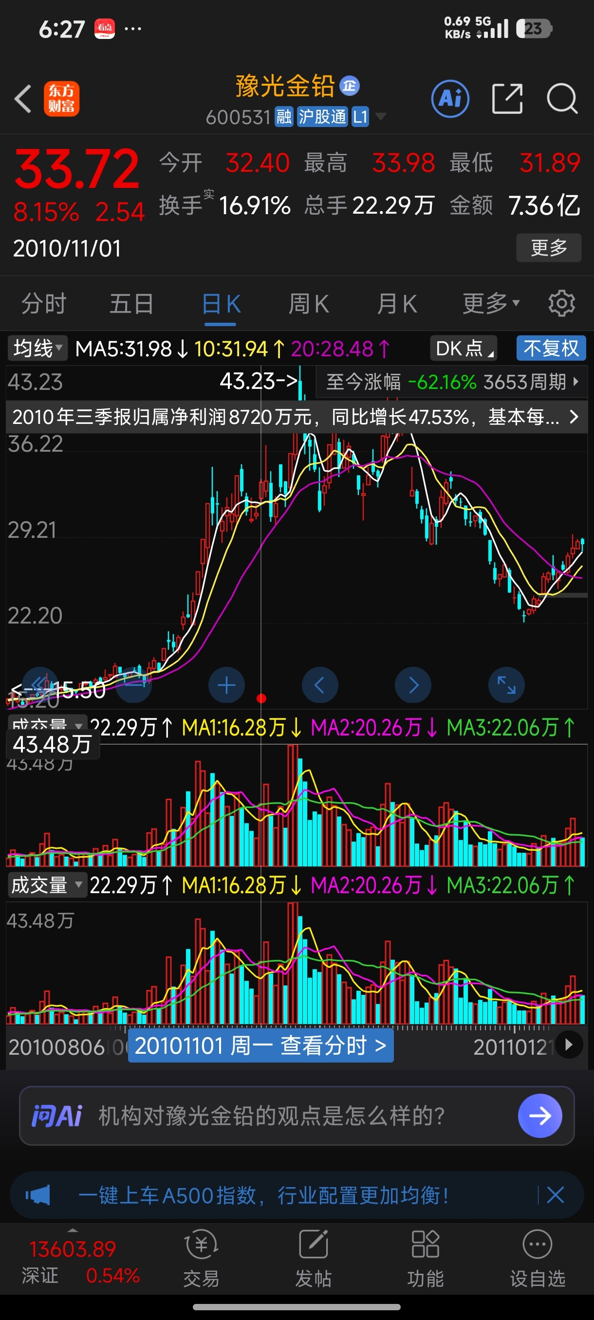Screen dimensions: 594x1320
Task: Jump chart far left double-chevron button
Action: point(40,685)
